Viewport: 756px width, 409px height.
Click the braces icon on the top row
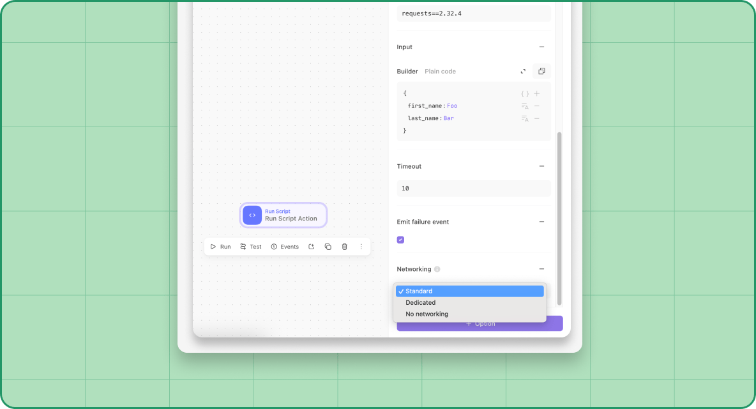click(x=525, y=93)
